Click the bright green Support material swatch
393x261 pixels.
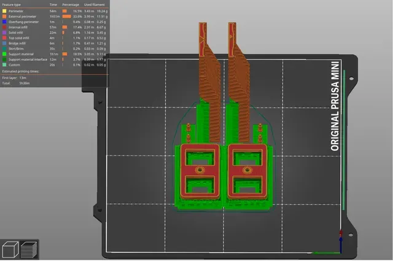click(4, 54)
